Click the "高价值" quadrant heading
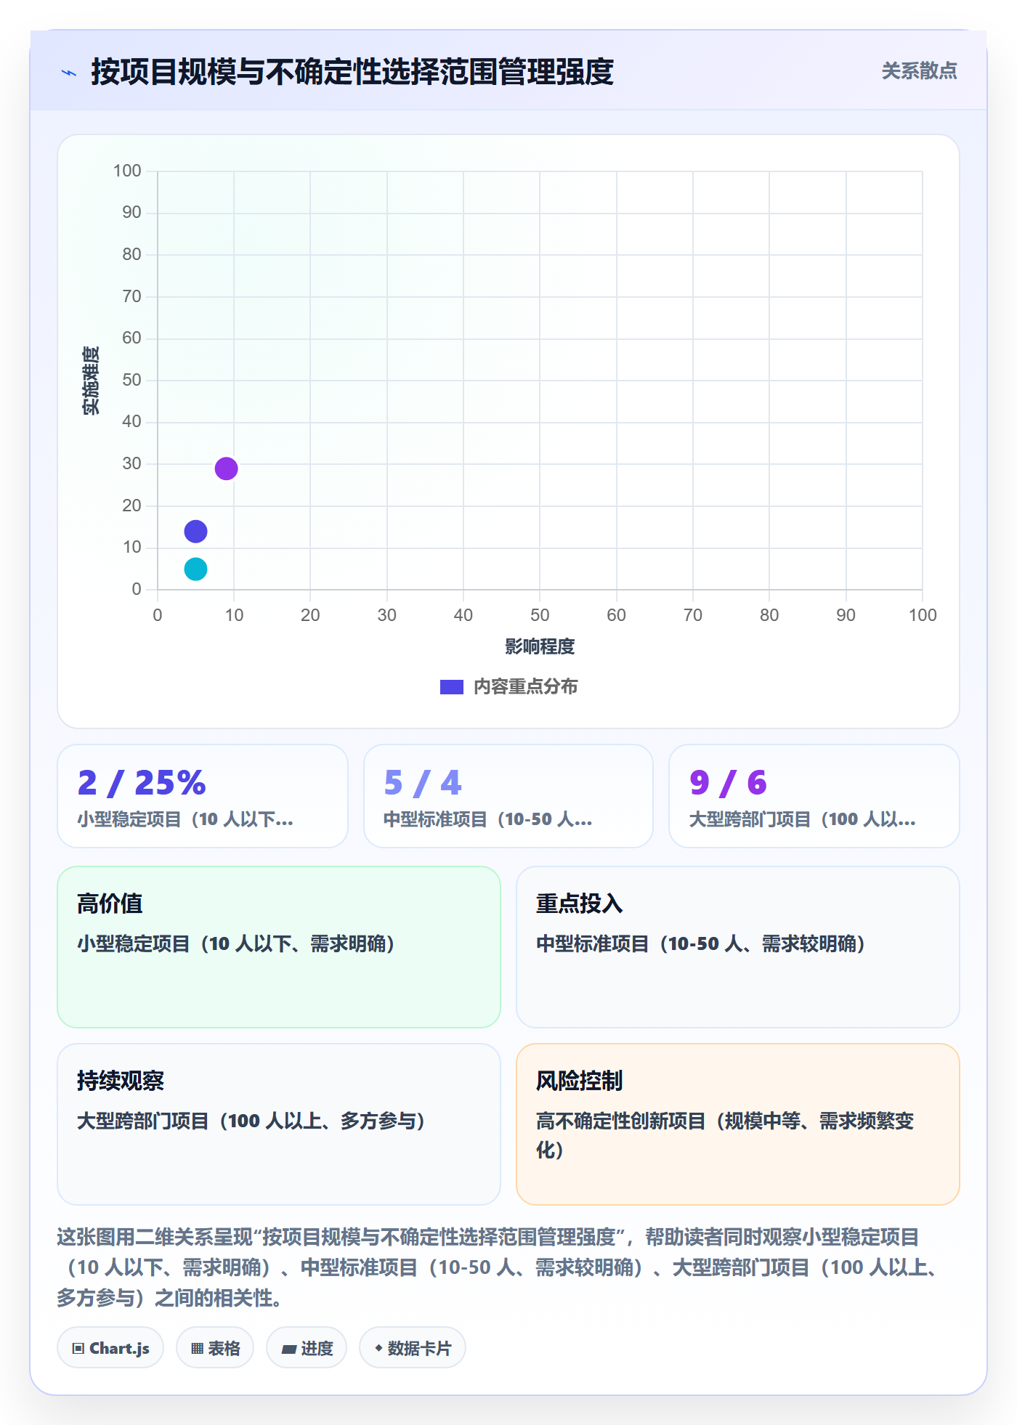Viewport: 1017px width, 1425px height. click(x=110, y=904)
